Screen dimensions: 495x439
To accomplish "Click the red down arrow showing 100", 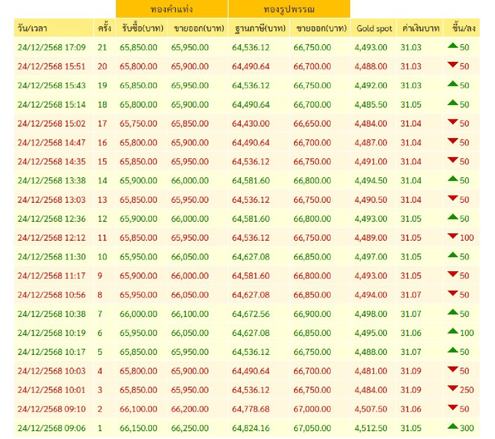I will pyautogui.click(x=453, y=237).
